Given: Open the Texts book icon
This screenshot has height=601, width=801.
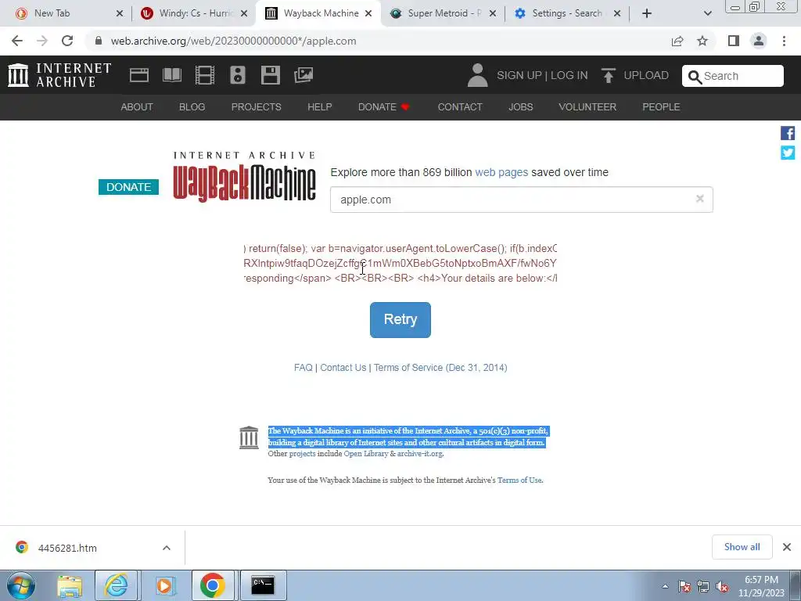Looking at the screenshot, I should [x=171, y=75].
